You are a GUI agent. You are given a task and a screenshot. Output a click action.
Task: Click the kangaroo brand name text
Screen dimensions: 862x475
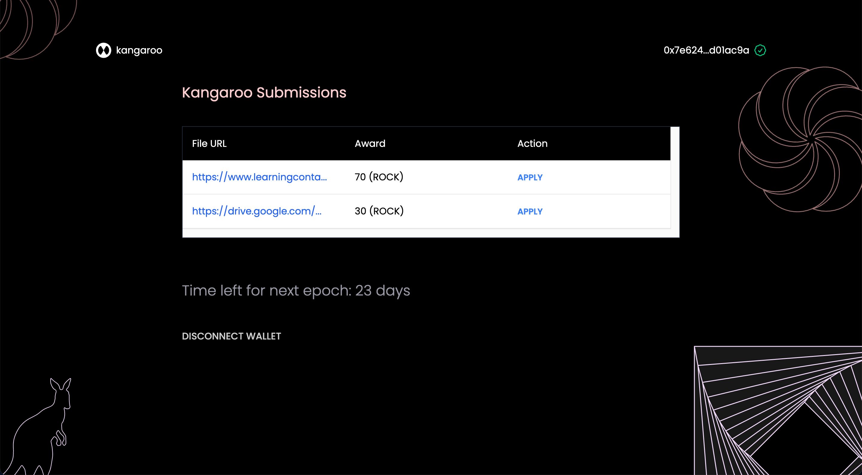tap(139, 51)
